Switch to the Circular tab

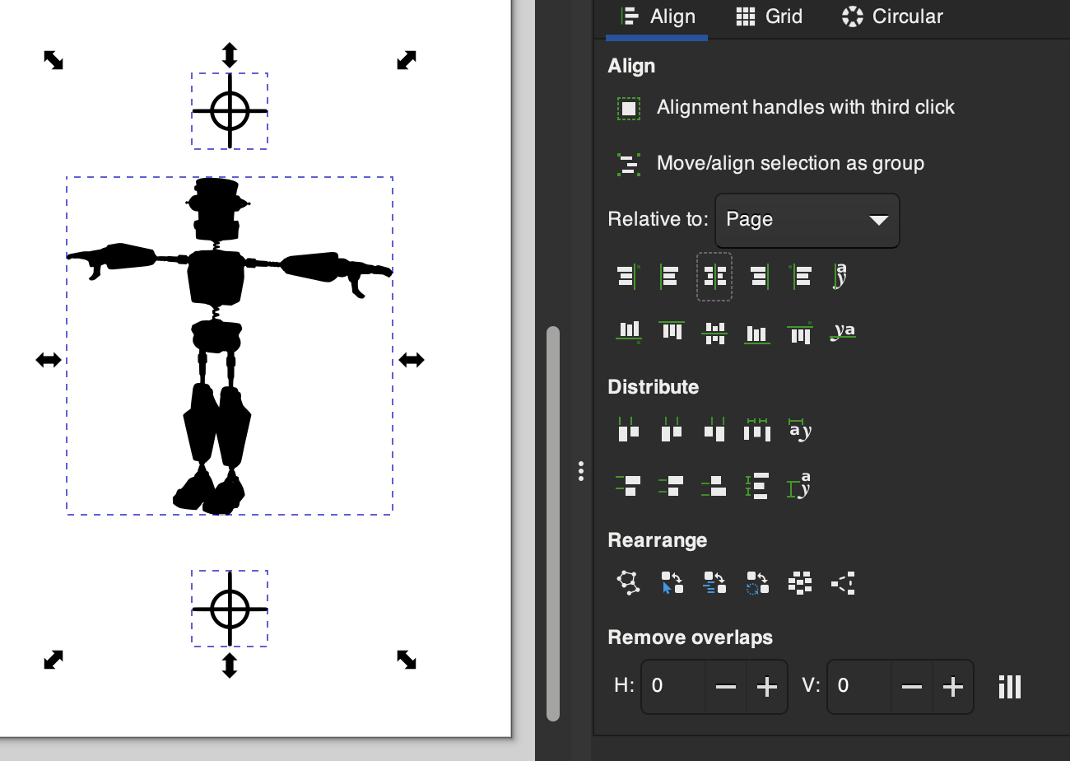pyautogui.click(x=892, y=16)
